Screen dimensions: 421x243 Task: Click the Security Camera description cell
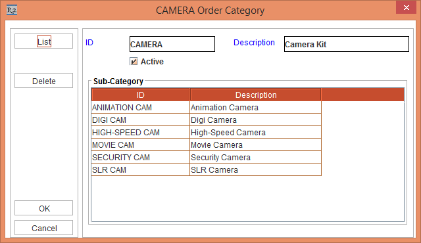(256, 157)
